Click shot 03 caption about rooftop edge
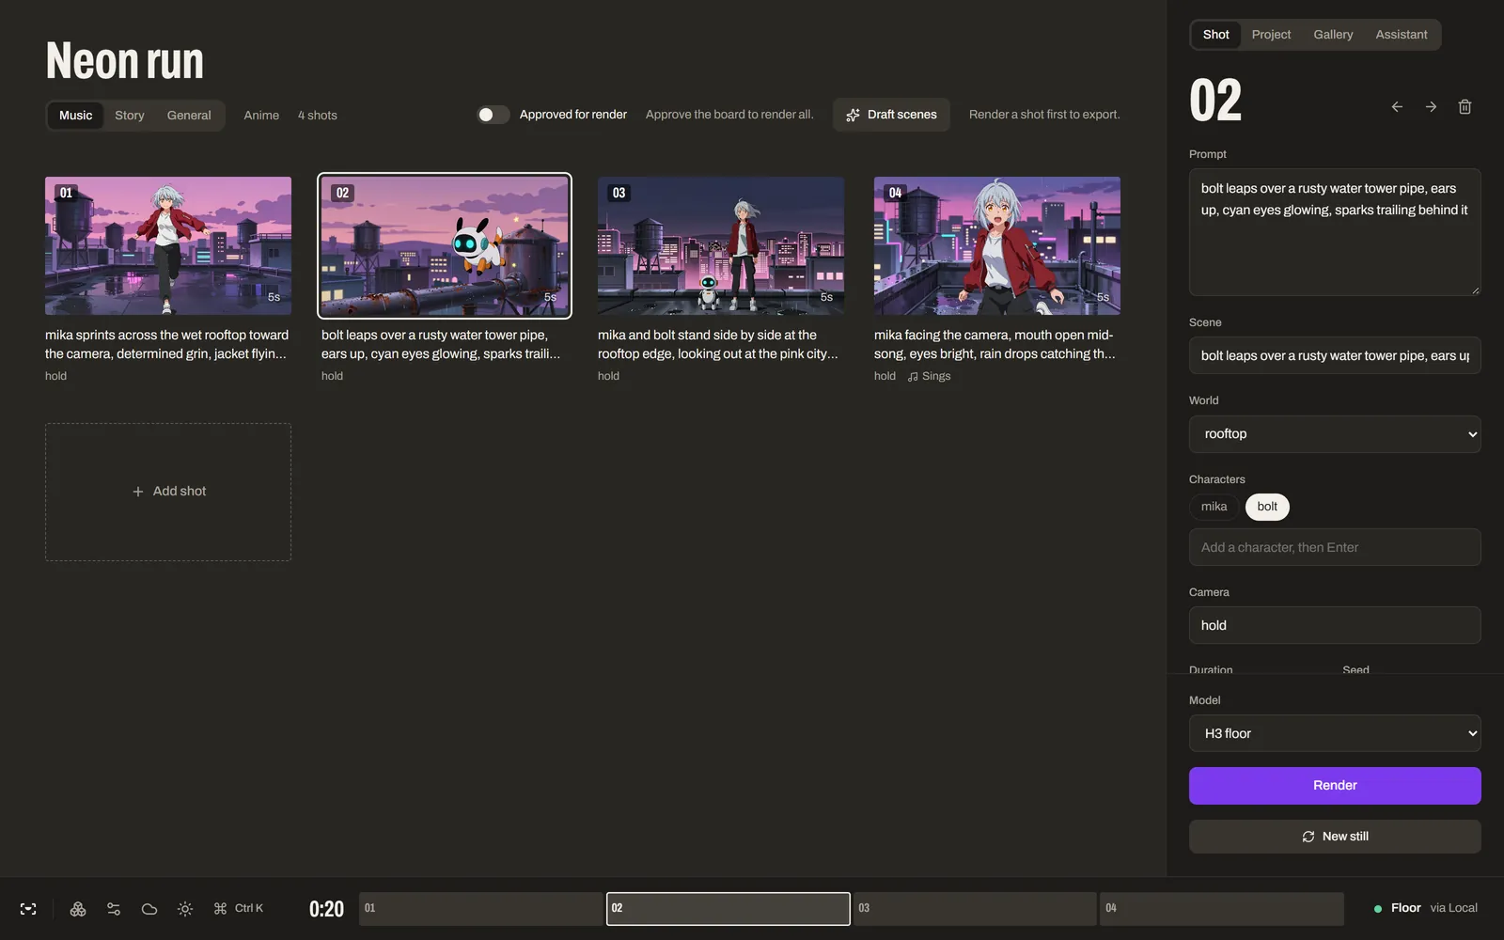The width and height of the screenshot is (1504, 940). coord(718,344)
